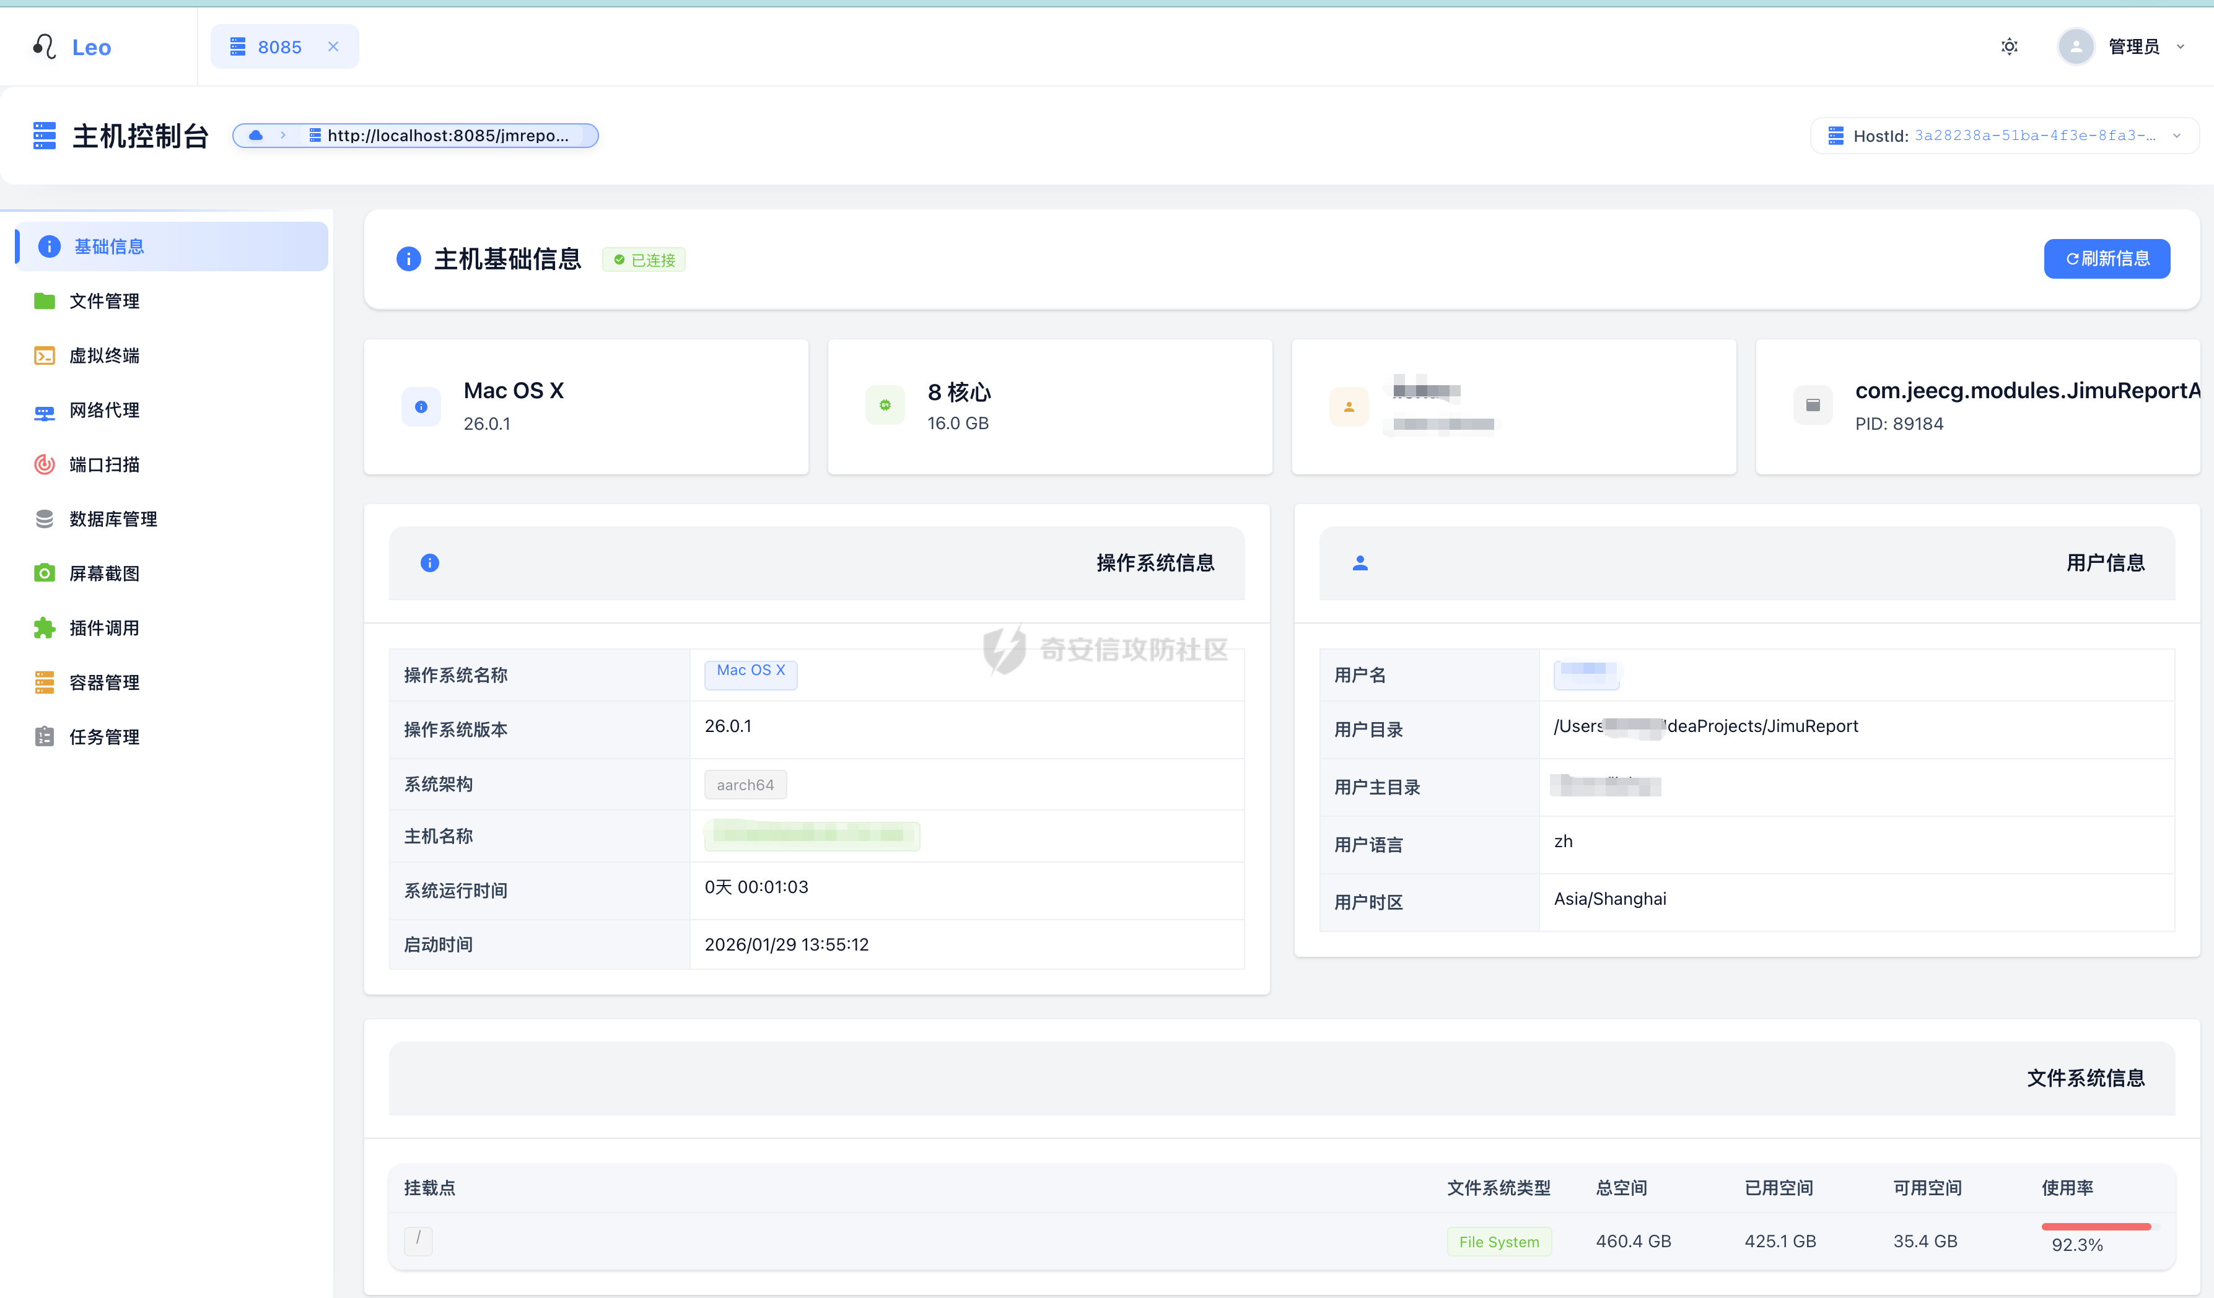This screenshot has width=2214, height=1298.
Task: Click the 屏幕截图 camera icon
Action: (44, 573)
